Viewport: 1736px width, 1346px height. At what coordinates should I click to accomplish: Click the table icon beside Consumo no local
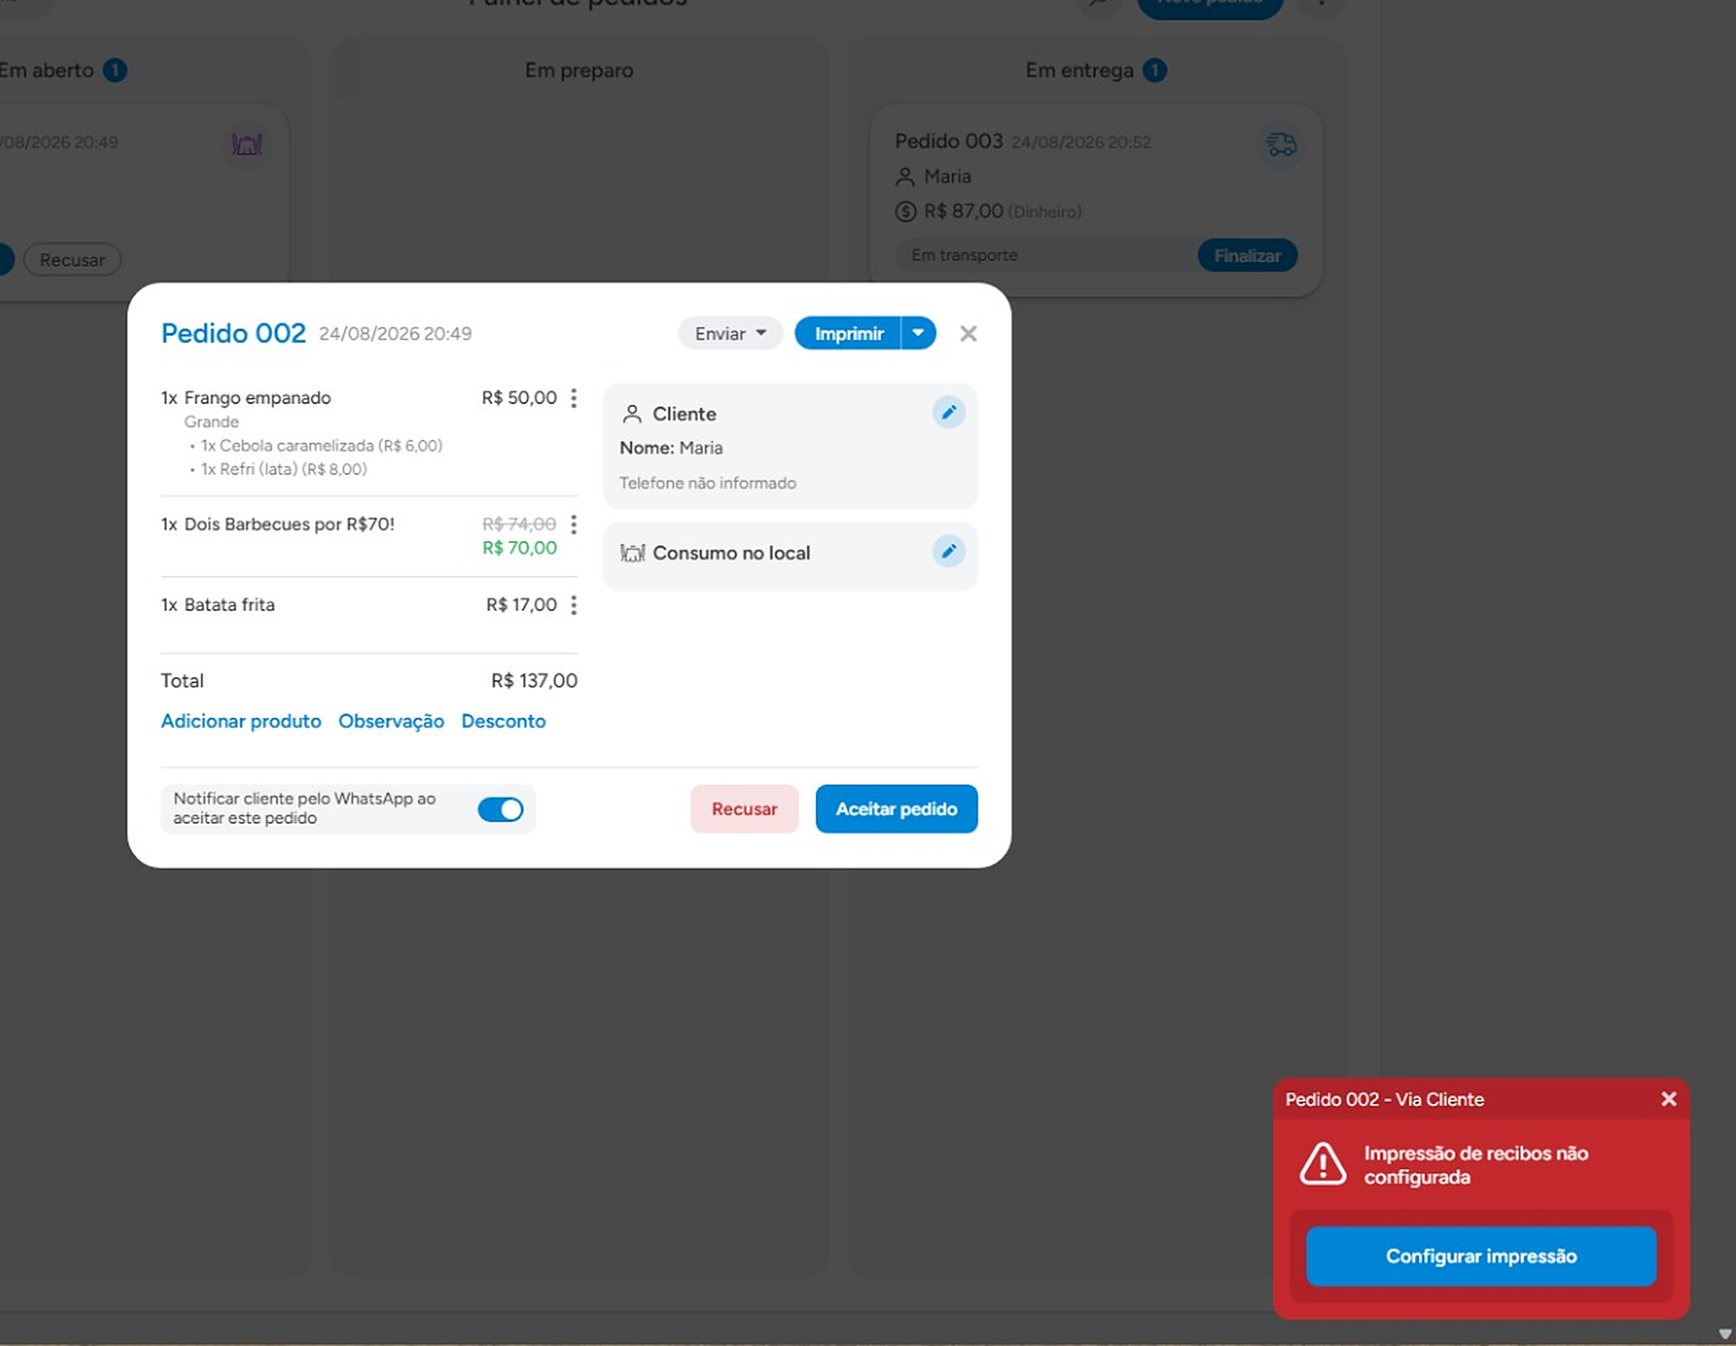coord(633,554)
